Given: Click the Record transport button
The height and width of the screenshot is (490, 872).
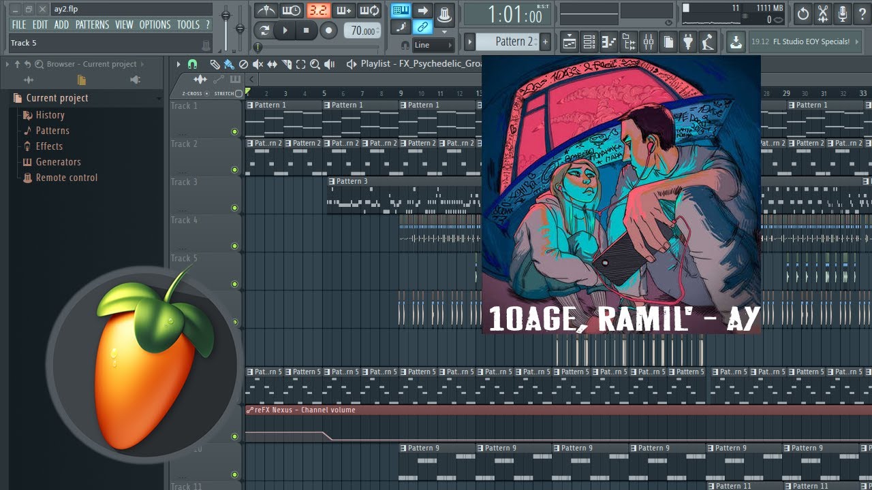Looking at the screenshot, I should 329,30.
